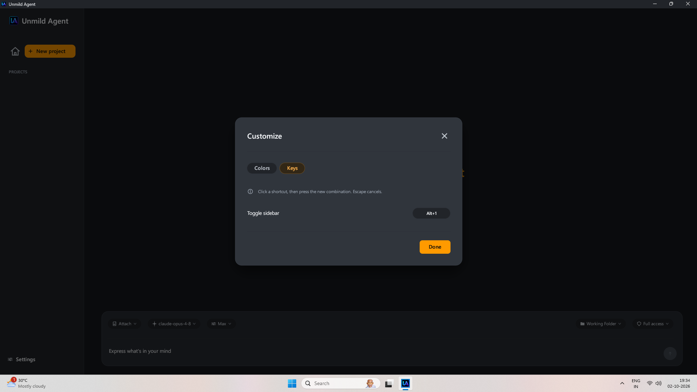
Task: Go to Home via house icon
Action: (x=15, y=51)
